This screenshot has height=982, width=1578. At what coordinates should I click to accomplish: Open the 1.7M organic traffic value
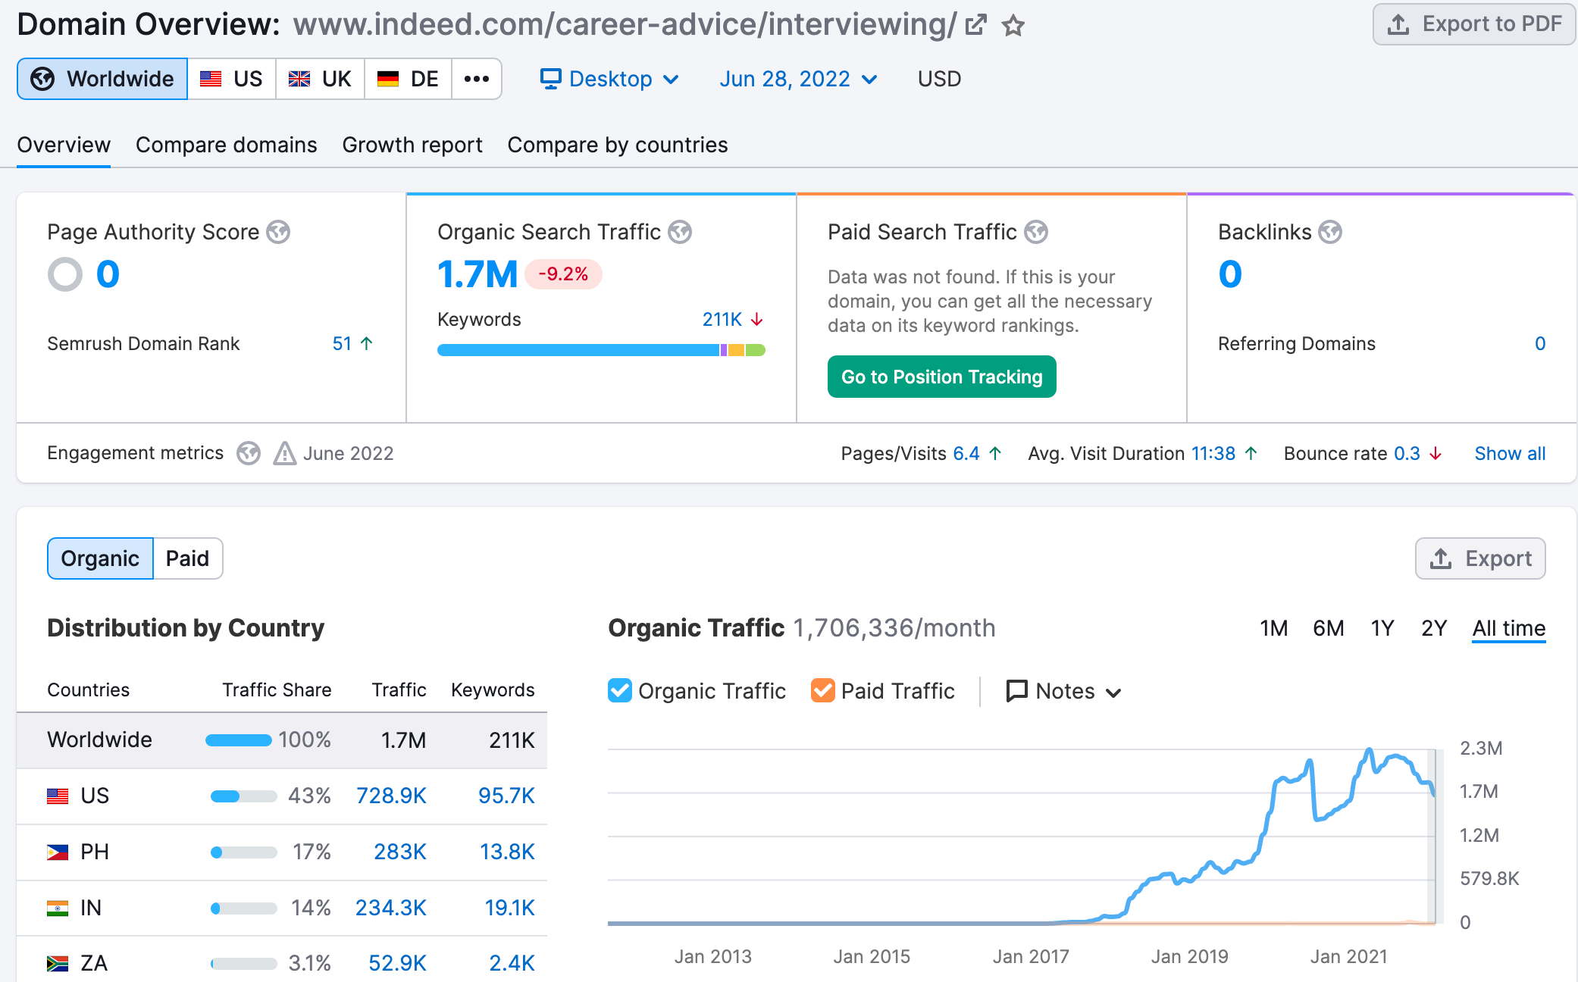(x=477, y=274)
